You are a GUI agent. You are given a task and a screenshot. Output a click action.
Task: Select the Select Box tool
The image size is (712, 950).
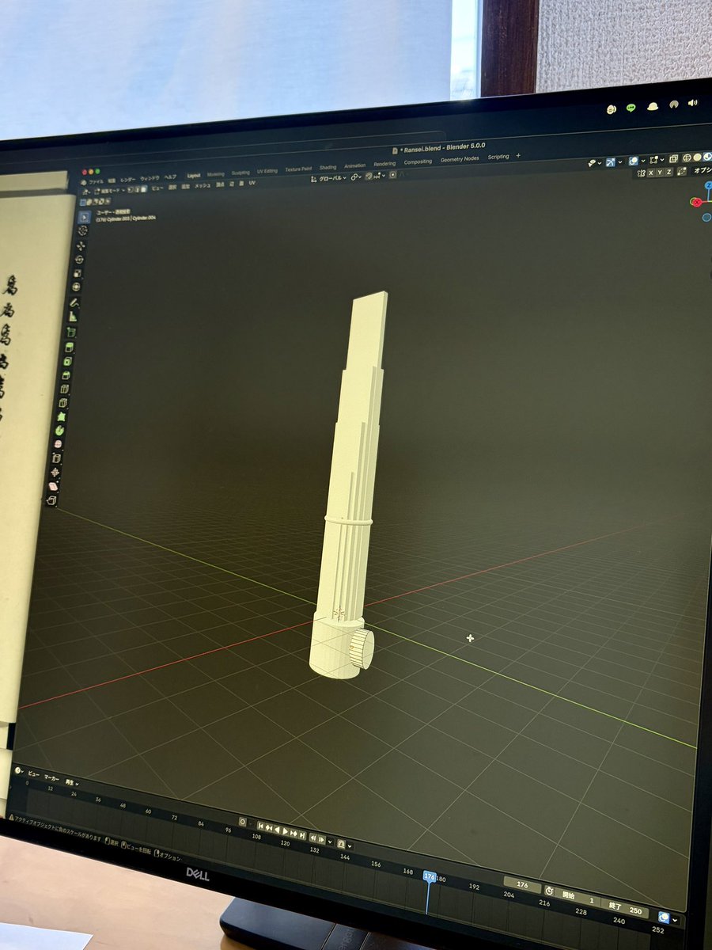pyautogui.click(x=84, y=217)
